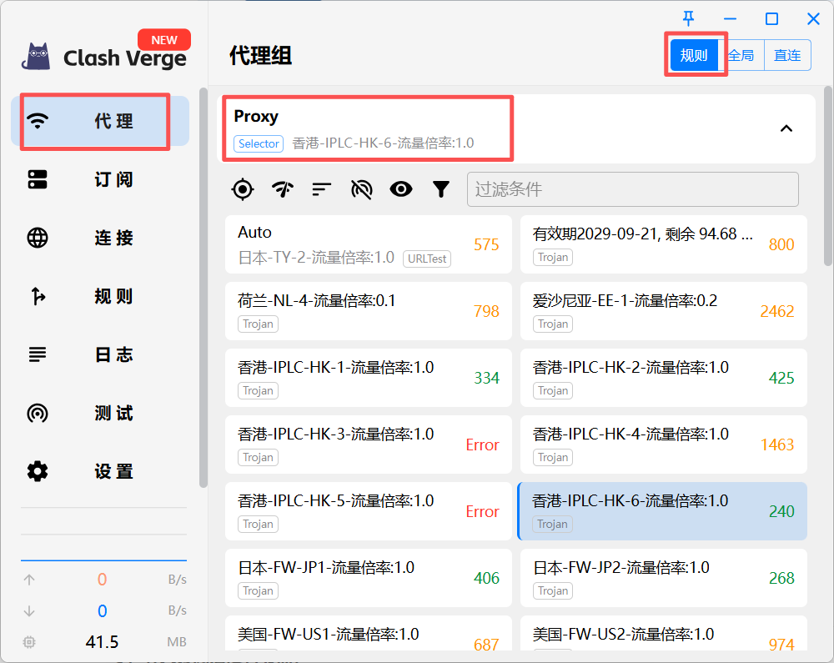Click inside the 过滤条件 filter input box
834x663 pixels.
pyautogui.click(x=632, y=189)
